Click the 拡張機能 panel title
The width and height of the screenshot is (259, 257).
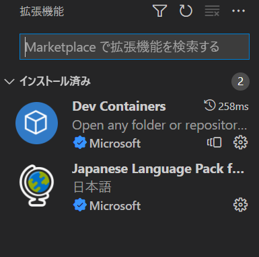tap(42, 11)
